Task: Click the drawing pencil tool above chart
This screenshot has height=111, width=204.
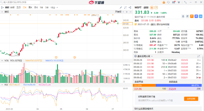Action: tap(121, 7)
